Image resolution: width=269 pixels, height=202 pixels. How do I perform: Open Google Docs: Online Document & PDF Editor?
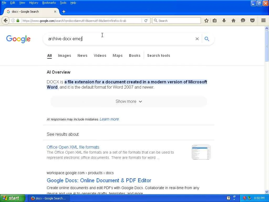(99, 180)
